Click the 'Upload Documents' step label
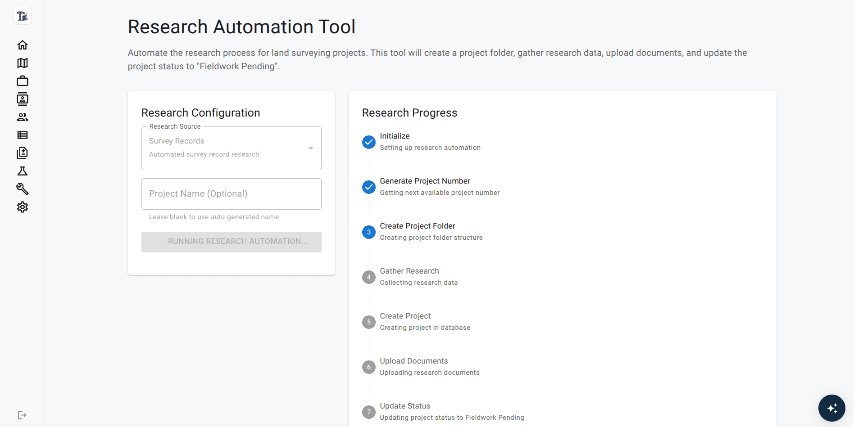Image resolution: width=854 pixels, height=427 pixels. (x=414, y=361)
